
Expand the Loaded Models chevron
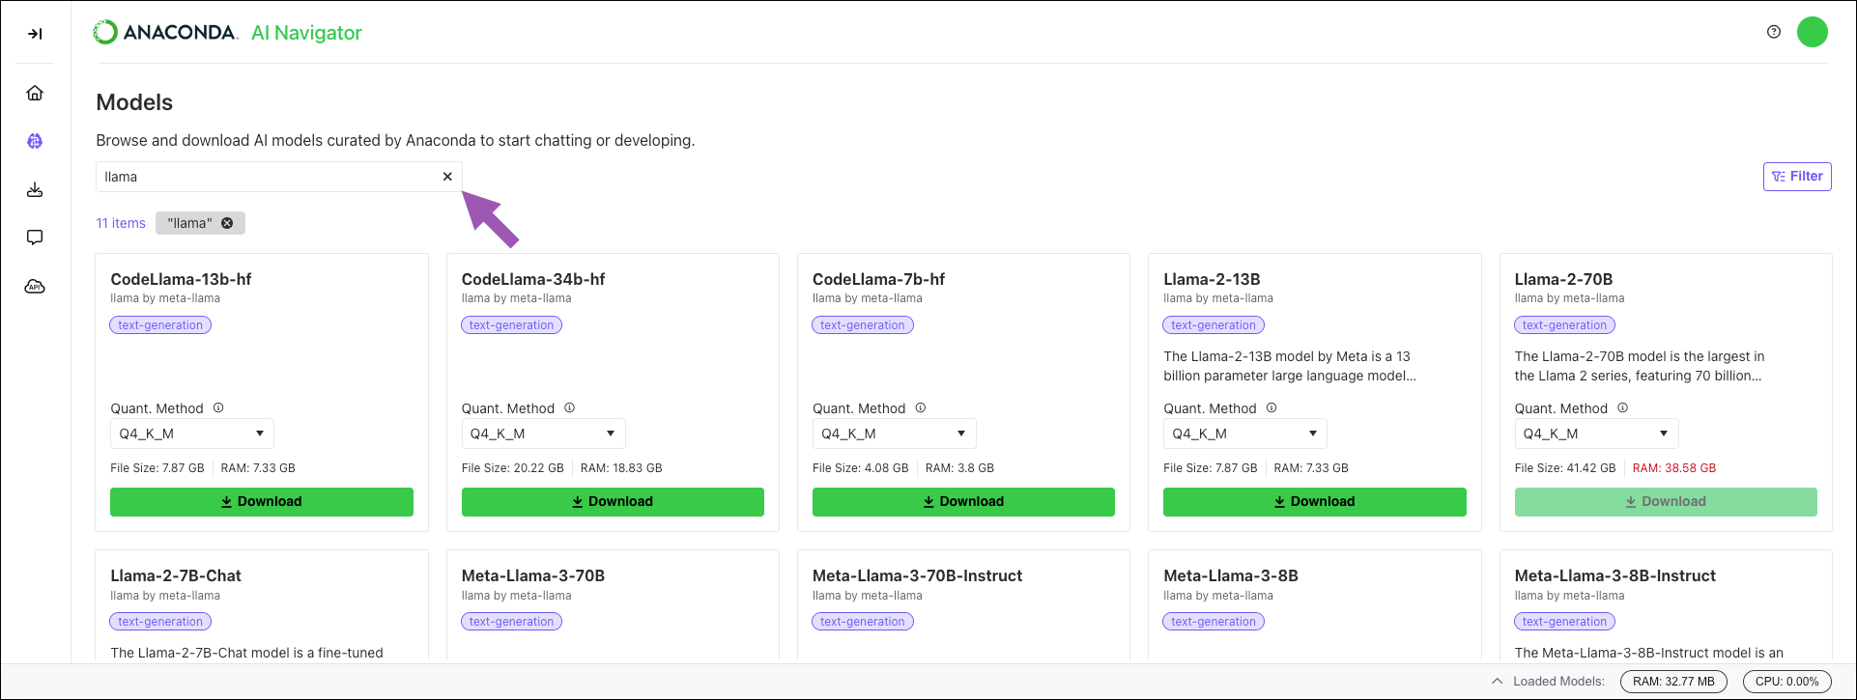1497,681
